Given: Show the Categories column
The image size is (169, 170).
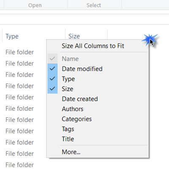Looking at the screenshot, I should pos(77,119).
